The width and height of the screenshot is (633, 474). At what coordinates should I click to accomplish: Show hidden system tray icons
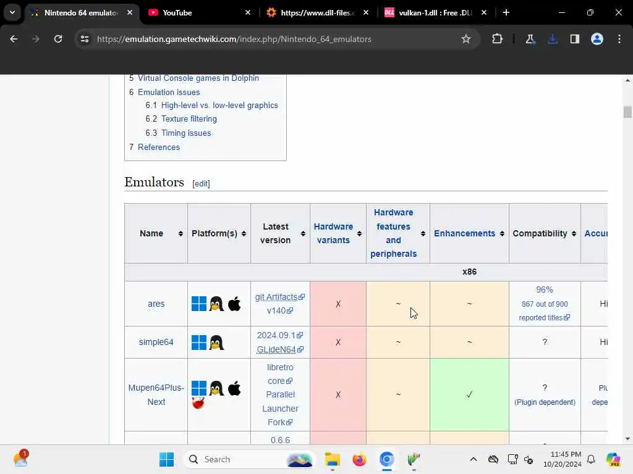(x=473, y=459)
